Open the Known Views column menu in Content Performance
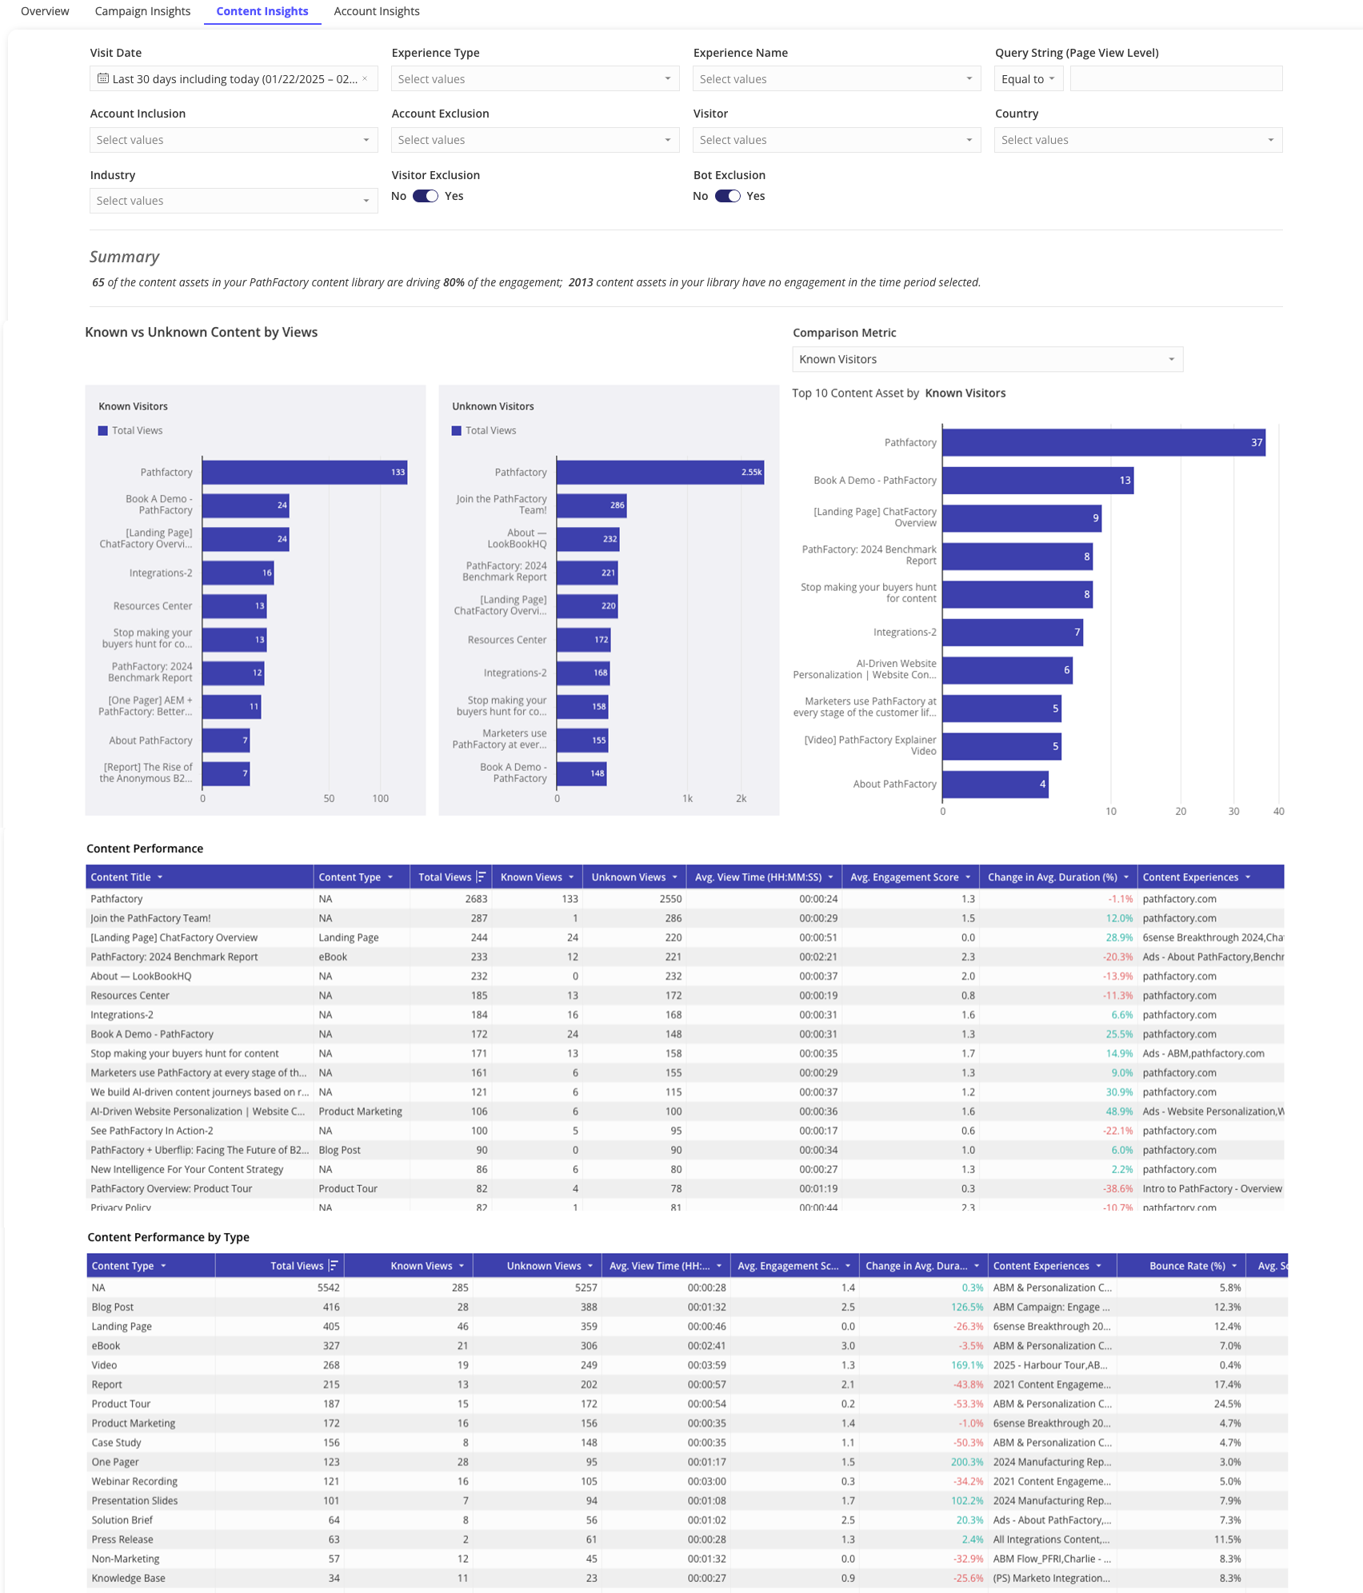The width and height of the screenshot is (1363, 1593). point(571,877)
